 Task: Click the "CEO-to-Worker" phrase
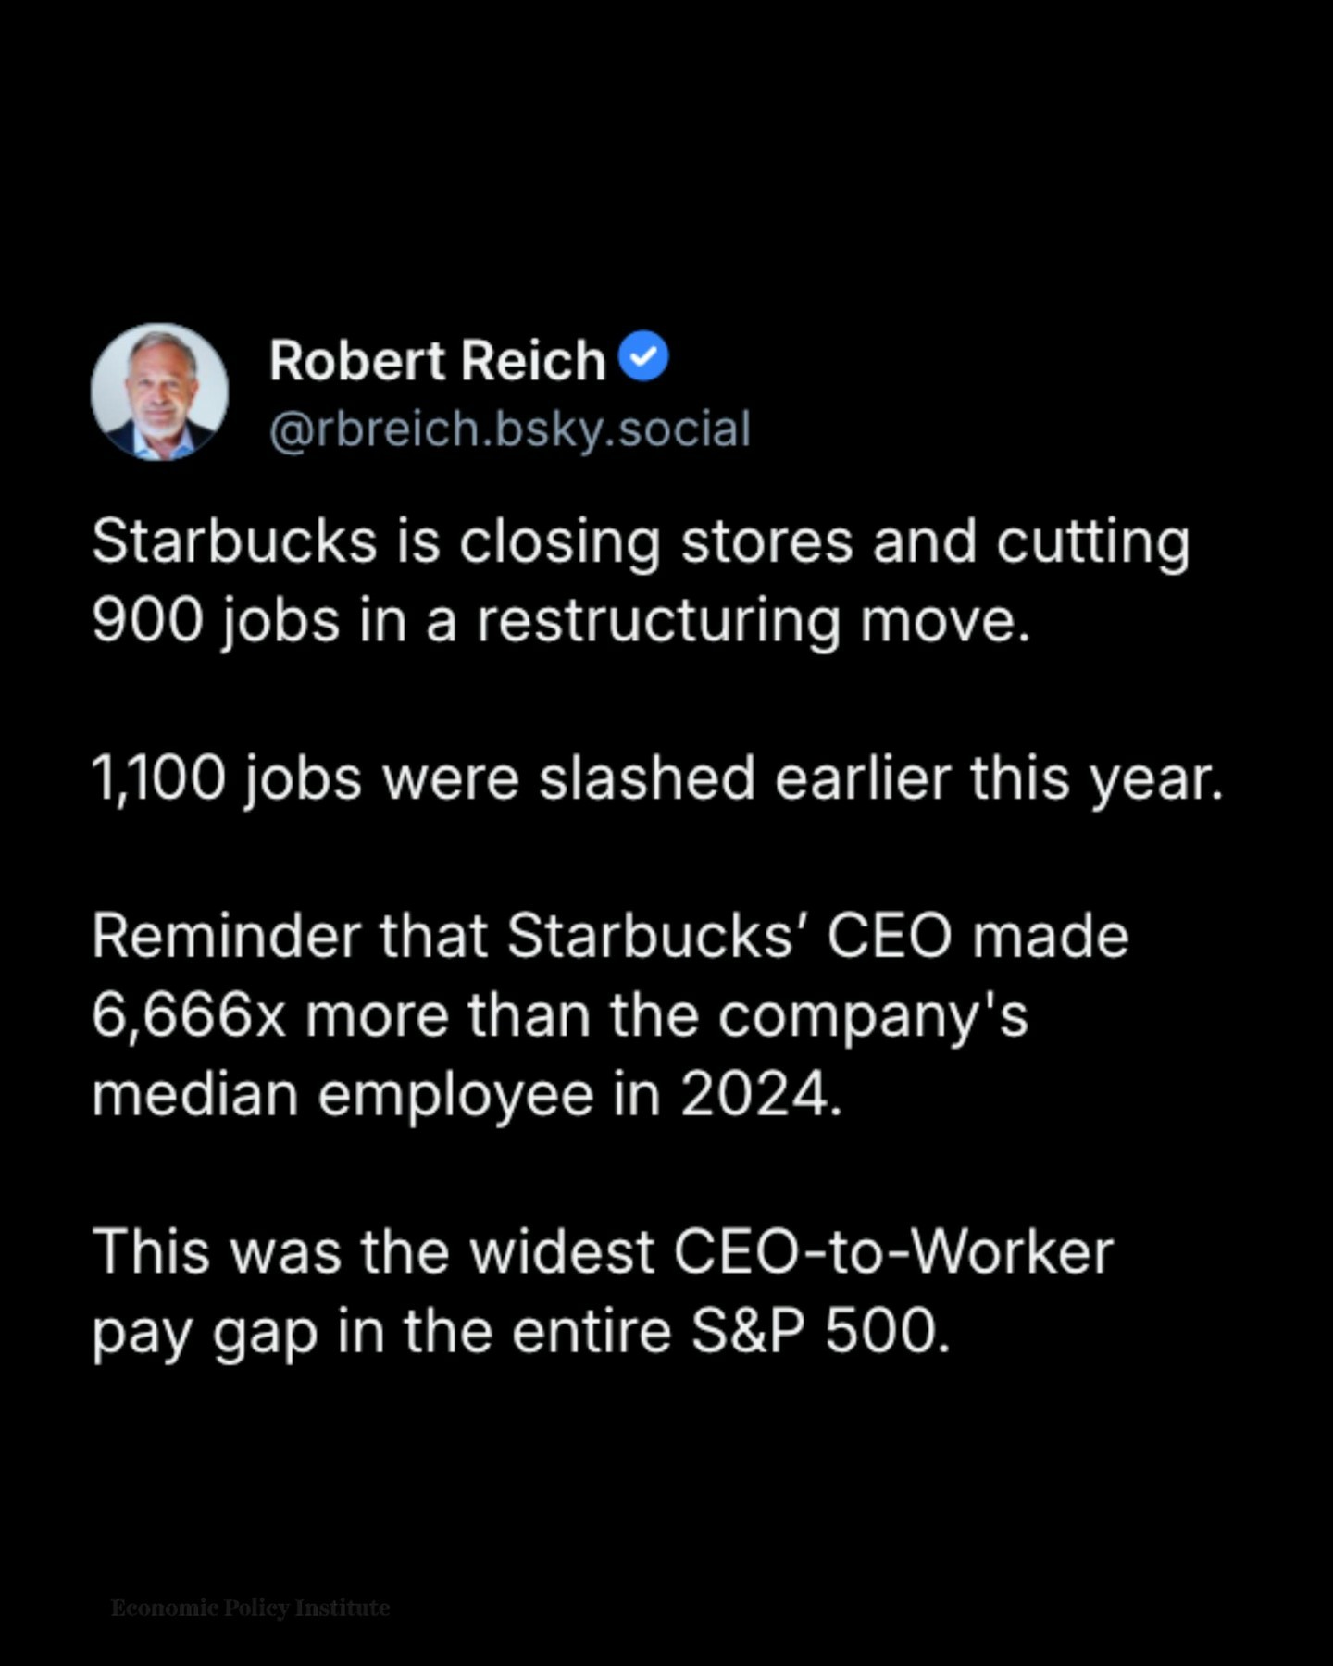coord(892,1252)
